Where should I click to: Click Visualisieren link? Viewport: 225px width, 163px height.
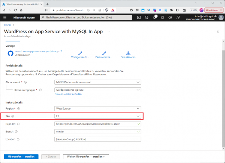(128, 55)
